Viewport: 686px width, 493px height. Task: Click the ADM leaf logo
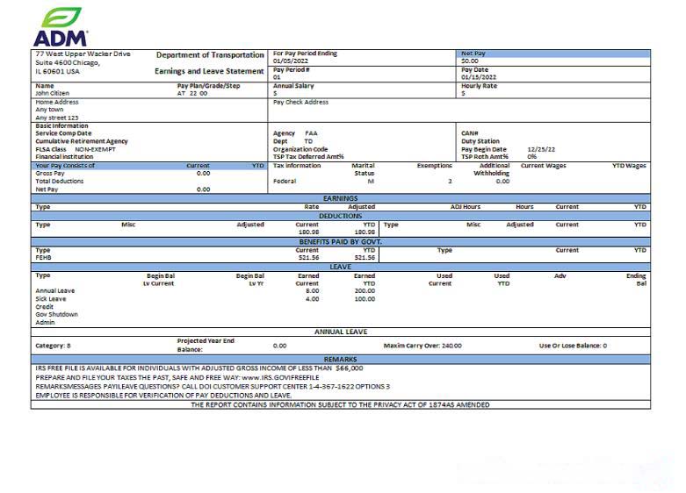tap(61, 26)
